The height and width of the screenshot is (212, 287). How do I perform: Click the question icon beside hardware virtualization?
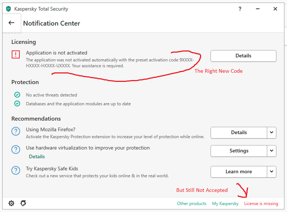click(16, 149)
